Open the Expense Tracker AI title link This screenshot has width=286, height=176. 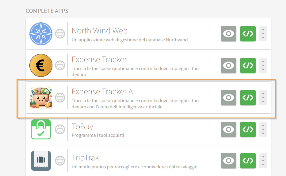click(x=103, y=92)
